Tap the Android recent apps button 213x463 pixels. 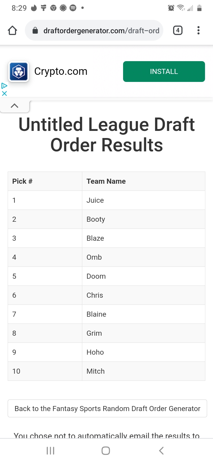click(x=51, y=451)
